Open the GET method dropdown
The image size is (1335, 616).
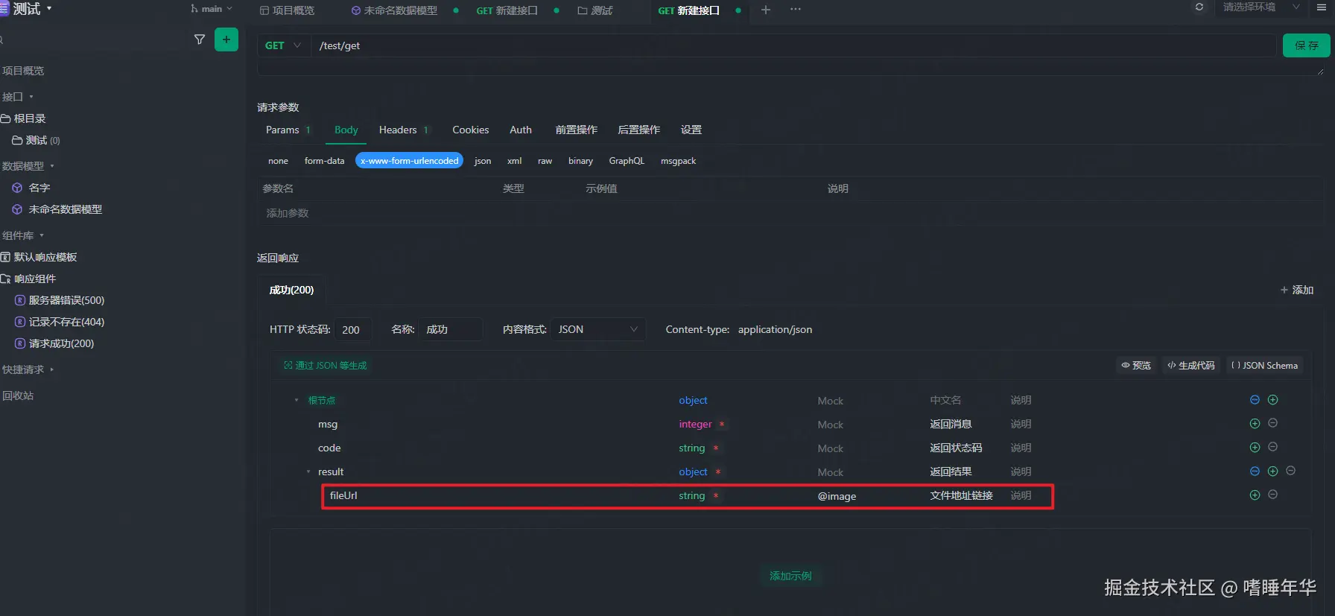[283, 45]
